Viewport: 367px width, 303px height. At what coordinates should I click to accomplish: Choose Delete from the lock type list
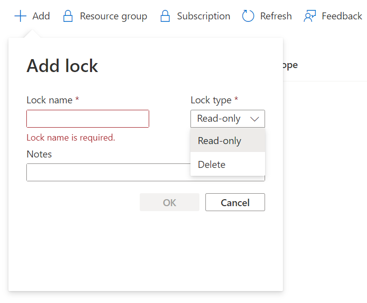tap(228, 164)
